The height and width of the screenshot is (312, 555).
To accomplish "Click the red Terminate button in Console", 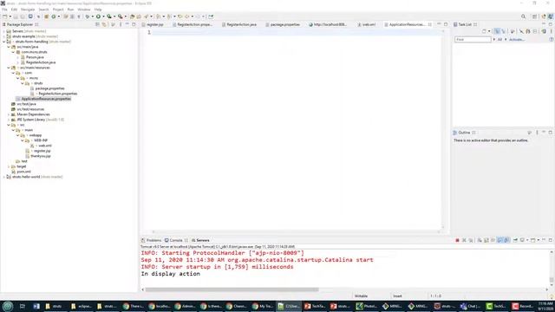I will pos(457,240).
